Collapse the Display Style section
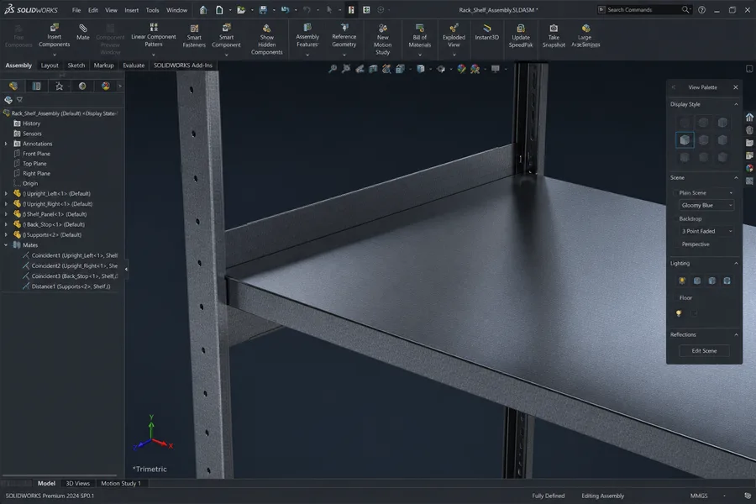The image size is (756, 504). coord(736,104)
